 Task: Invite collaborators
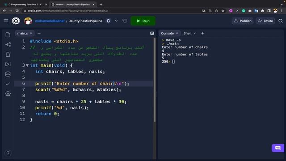(x=265, y=21)
